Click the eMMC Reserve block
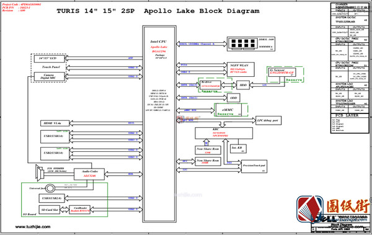 [228, 110]
